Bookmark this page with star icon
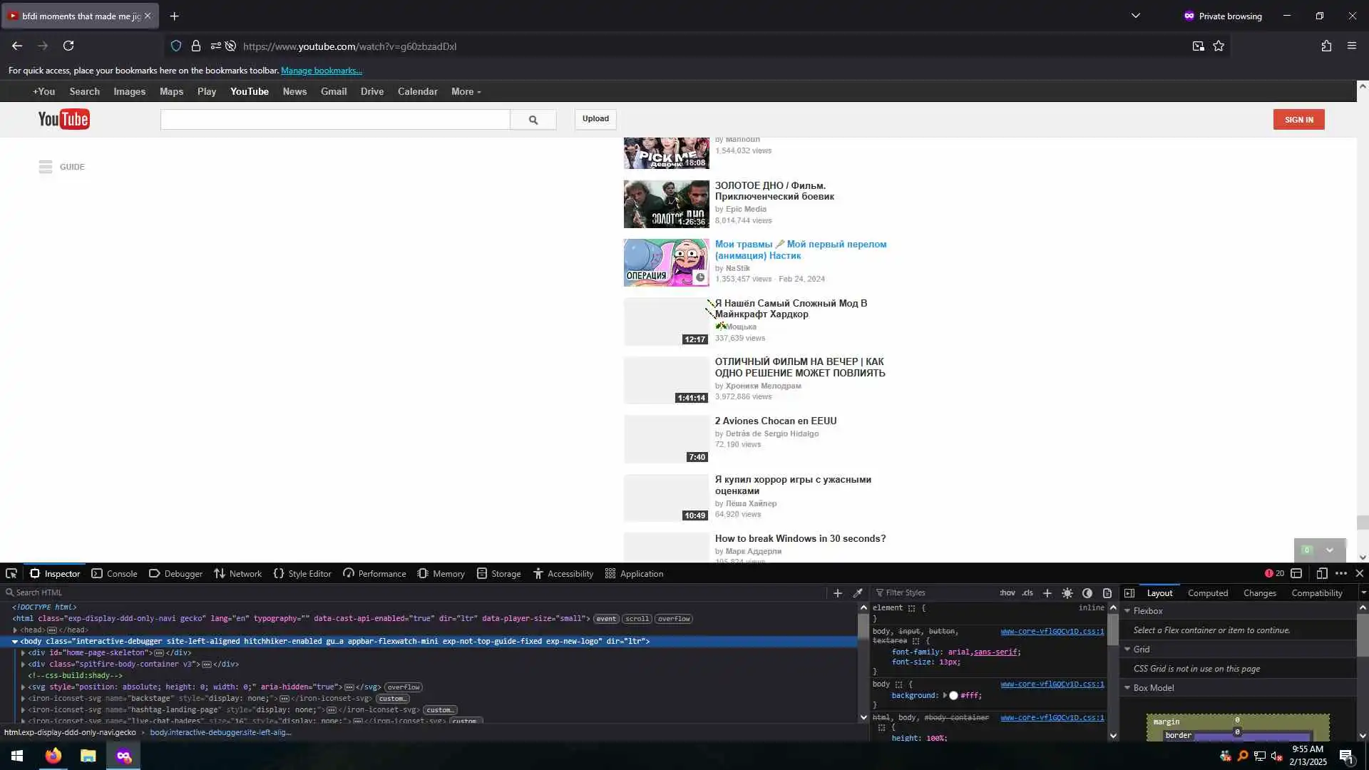This screenshot has height=770, width=1369. pos(1219,46)
